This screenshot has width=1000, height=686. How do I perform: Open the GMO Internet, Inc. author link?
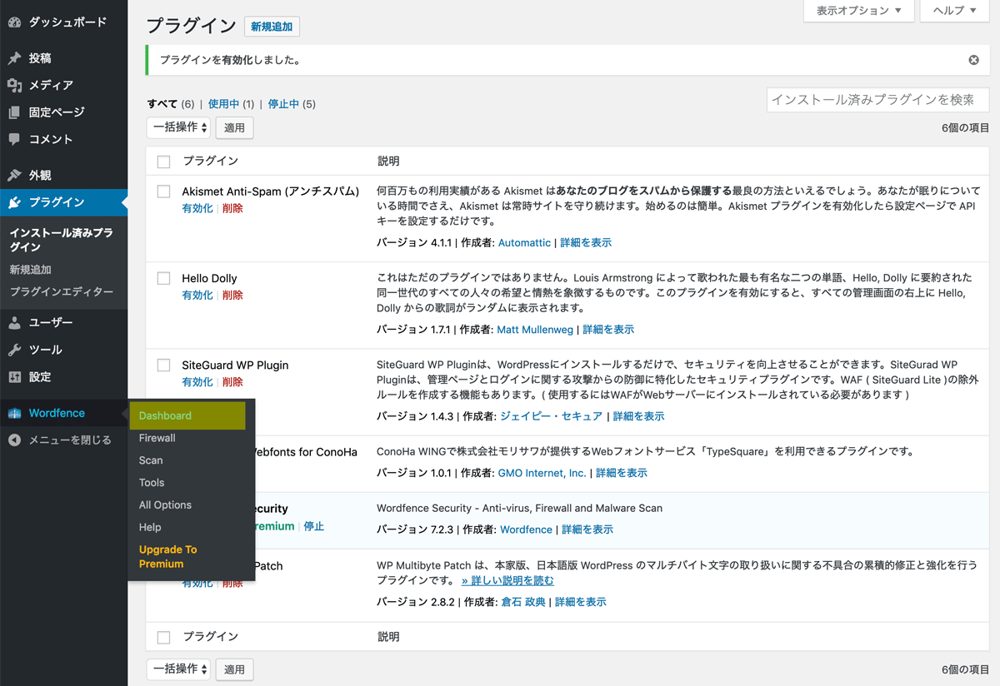[542, 473]
